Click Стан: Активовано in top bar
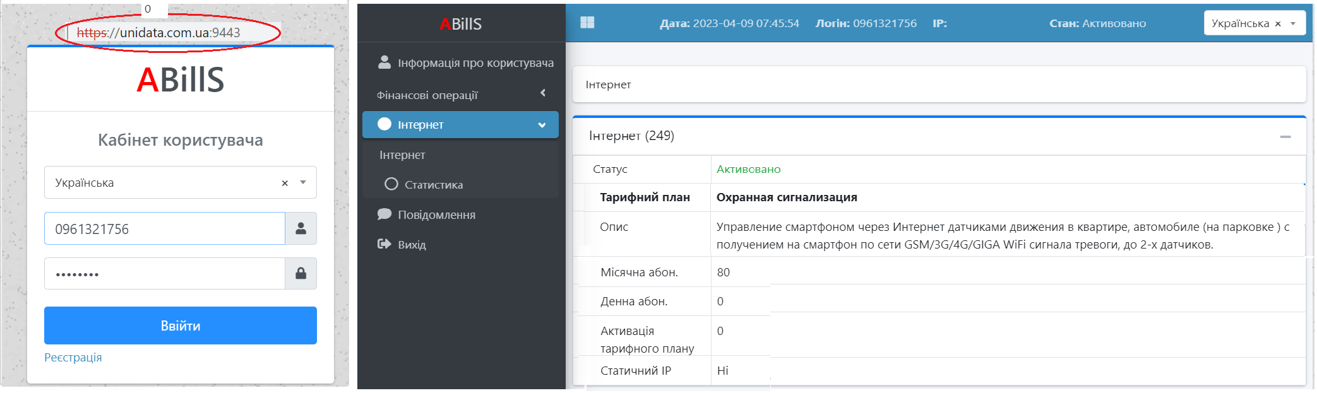 coord(1098,23)
